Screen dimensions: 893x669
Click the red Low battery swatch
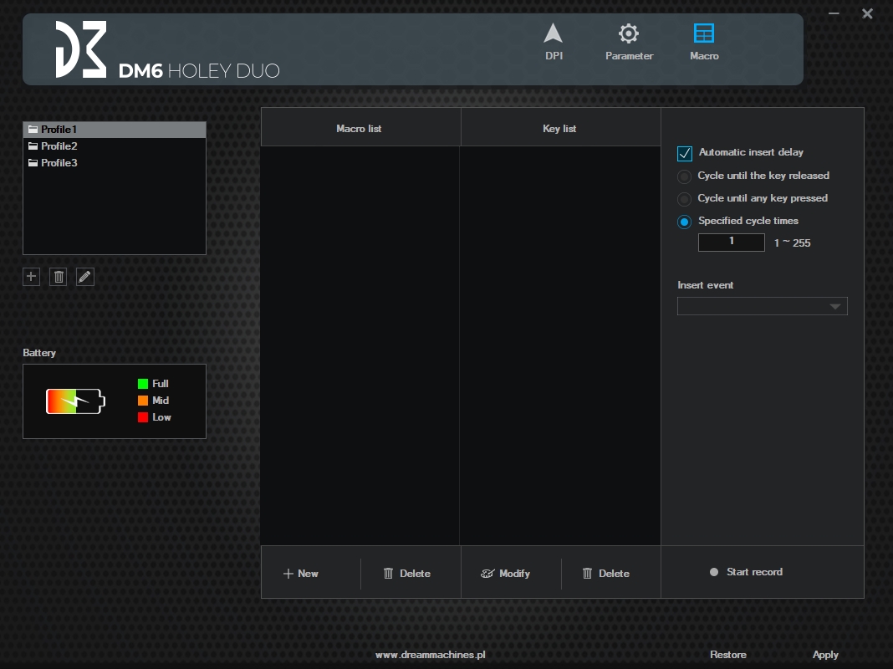[143, 417]
